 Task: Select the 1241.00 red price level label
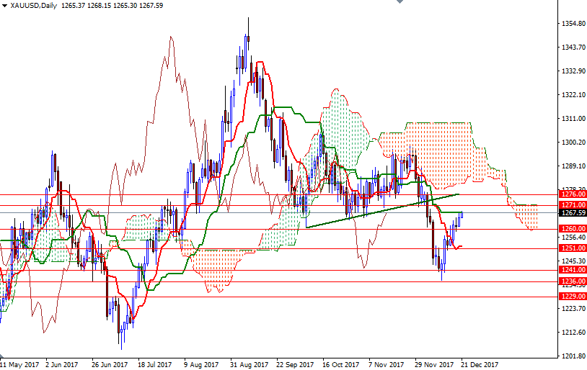572,271
